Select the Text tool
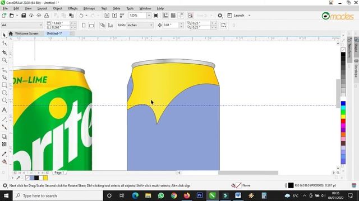 click(4, 110)
